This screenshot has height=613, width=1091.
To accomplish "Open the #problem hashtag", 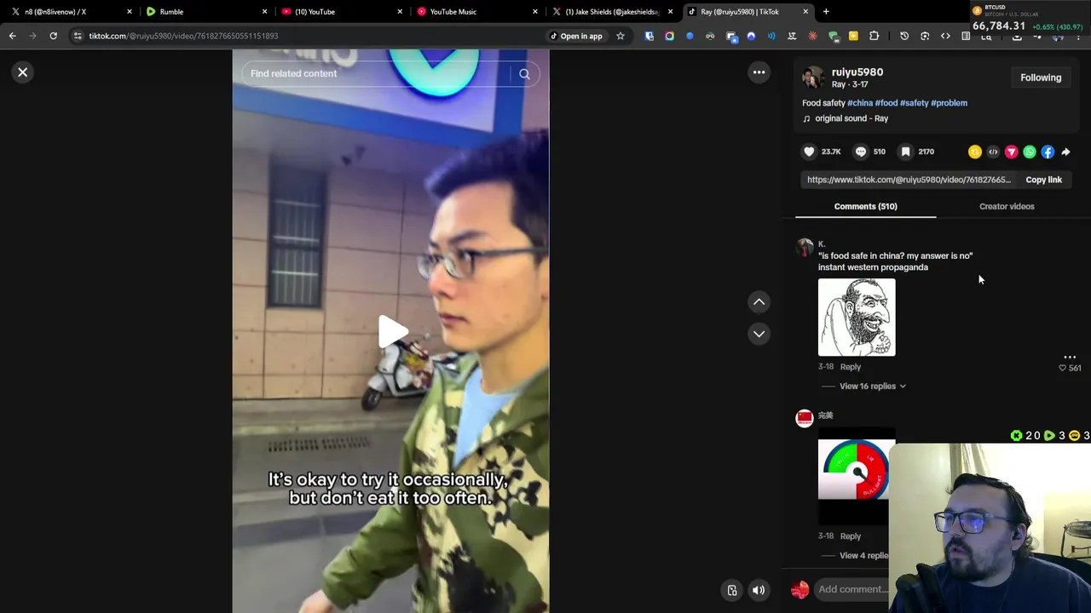I will point(949,103).
